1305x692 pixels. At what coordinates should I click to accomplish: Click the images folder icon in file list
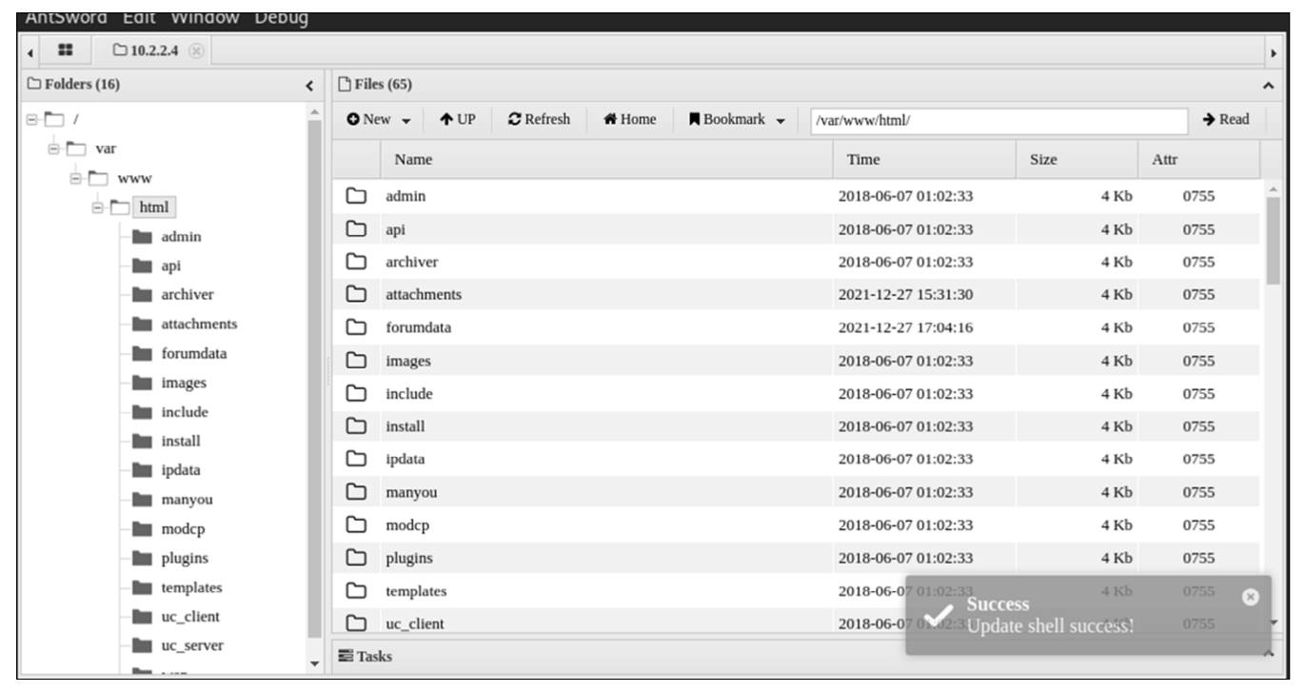pyautogui.click(x=356, y=362)
